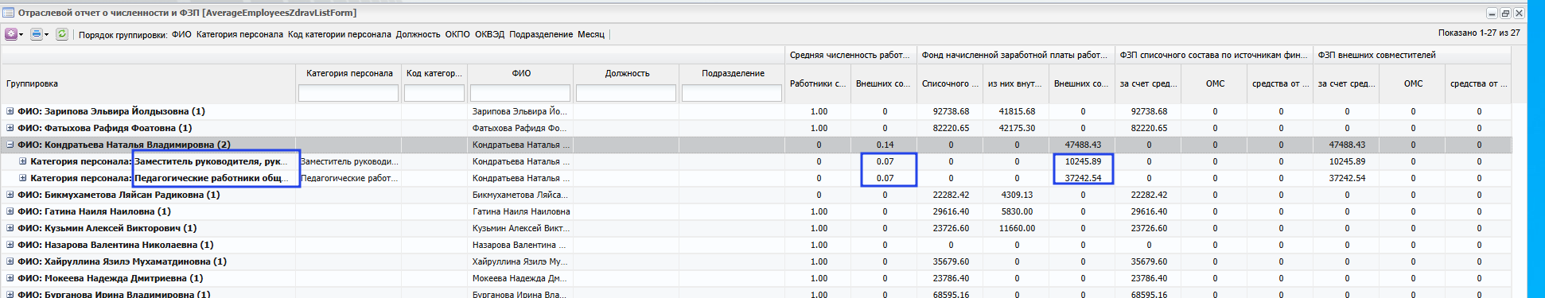Screen dimensions: 1545x298
Task: Click filter field under Категория персонала
Action: tap(348, 93)
